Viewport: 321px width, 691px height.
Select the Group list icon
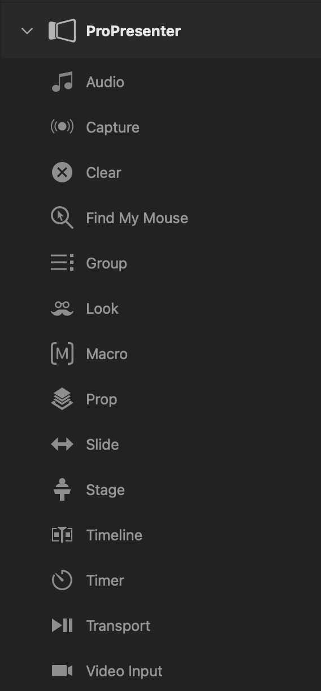click(x=62, y=263)
